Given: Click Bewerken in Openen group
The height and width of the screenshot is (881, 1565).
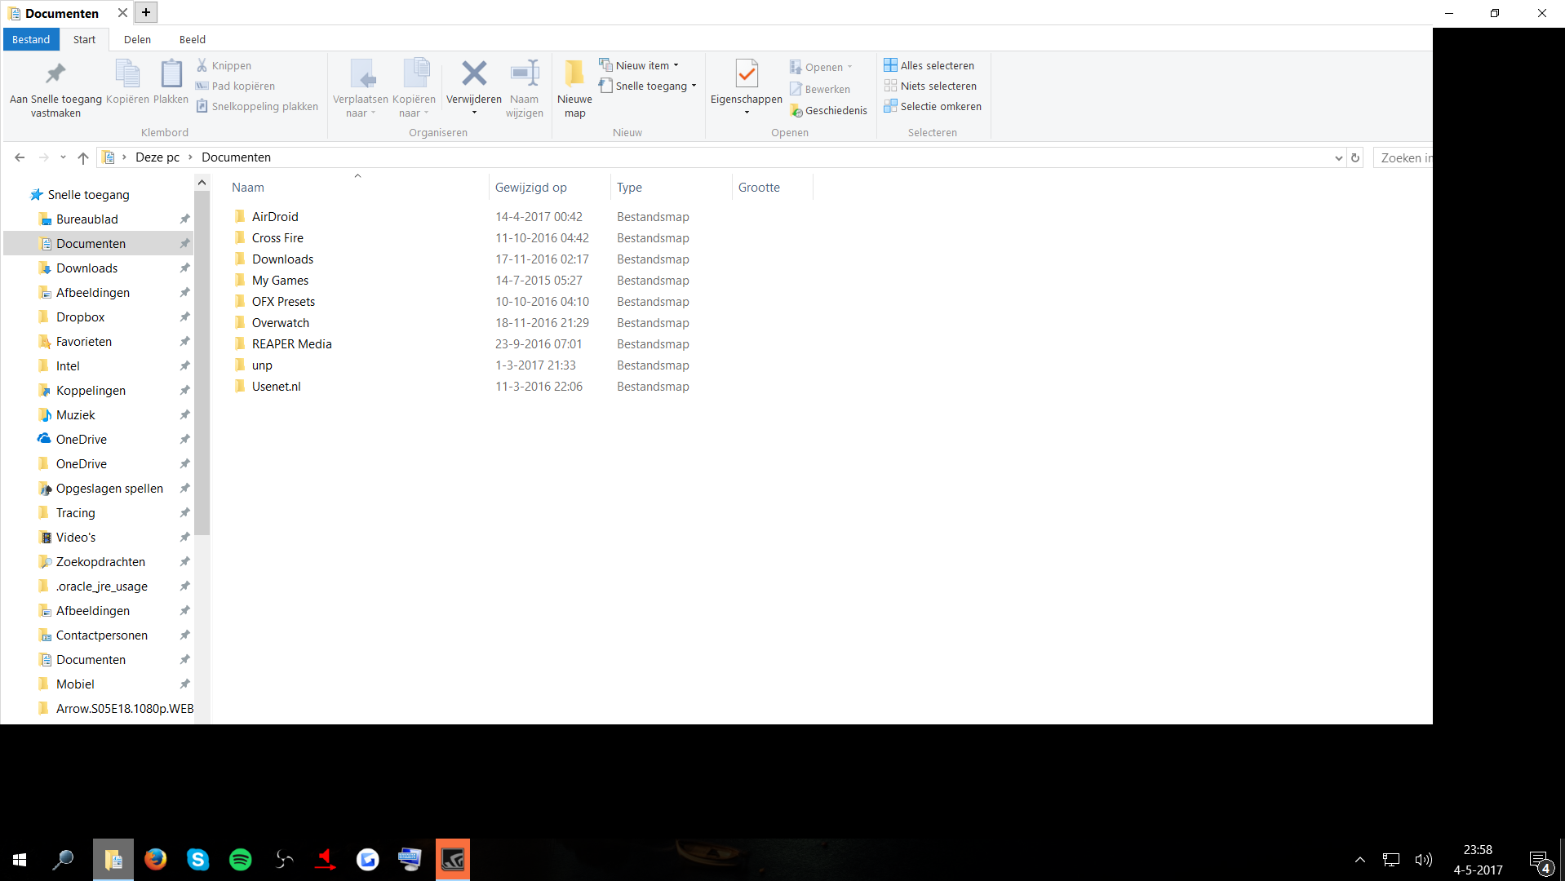Looking at the screenshot, I should tap(820, 89).
